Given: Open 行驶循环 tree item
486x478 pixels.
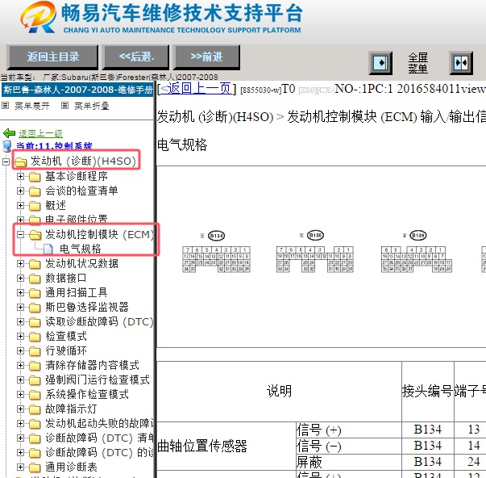Looking at the screenshot, I should [66, 350].
